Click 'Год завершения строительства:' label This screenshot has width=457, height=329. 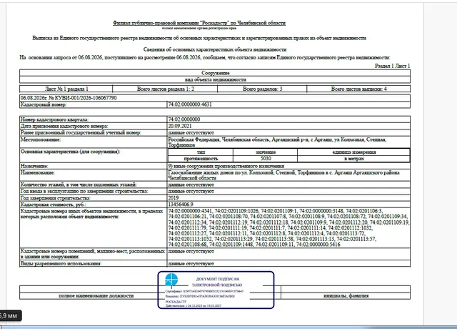[56, 198]
